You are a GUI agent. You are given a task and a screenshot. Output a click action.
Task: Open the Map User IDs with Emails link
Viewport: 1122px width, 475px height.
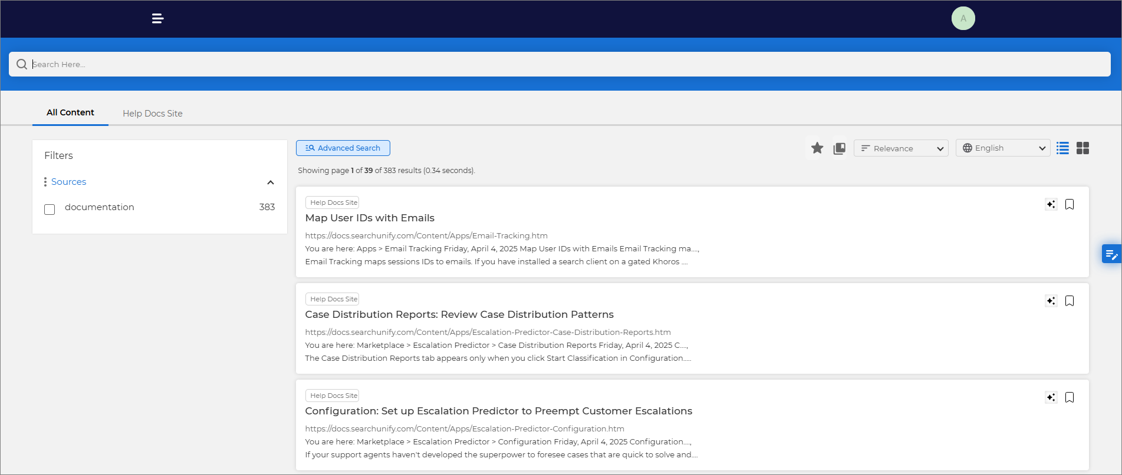coord(370,218)
